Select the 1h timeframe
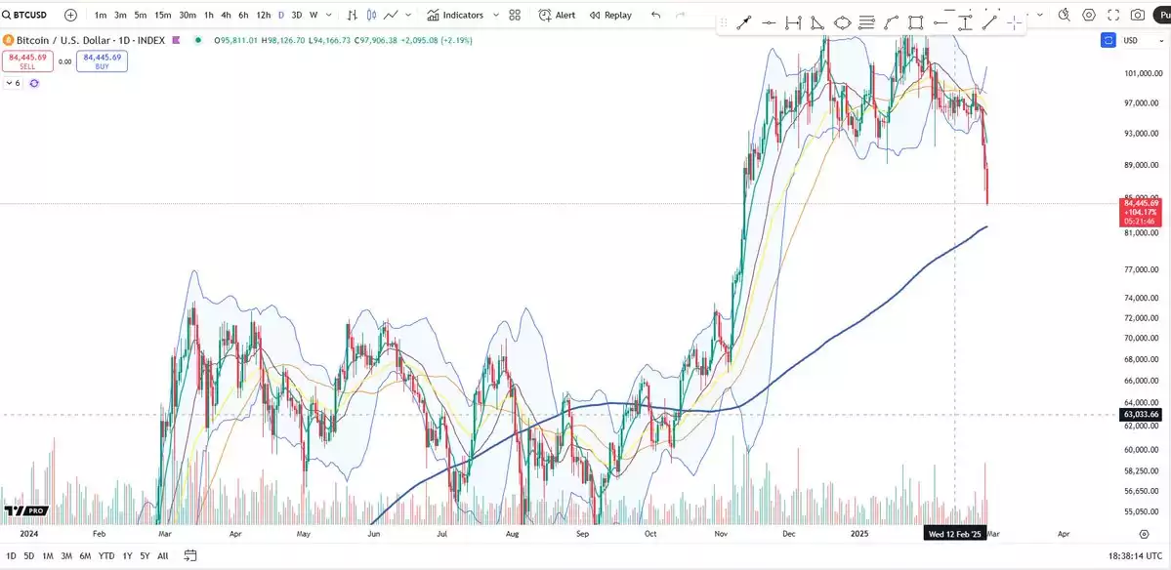Screen dimensions: 1171x570 (208, 15)
